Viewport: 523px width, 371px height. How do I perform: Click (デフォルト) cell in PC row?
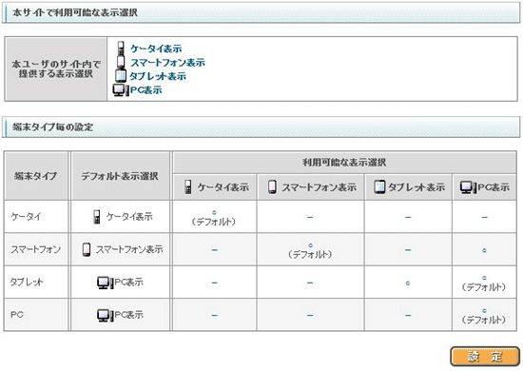point(484,316)
